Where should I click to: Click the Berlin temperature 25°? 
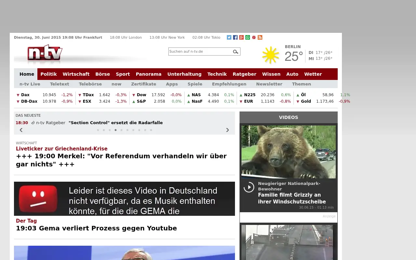294,57
